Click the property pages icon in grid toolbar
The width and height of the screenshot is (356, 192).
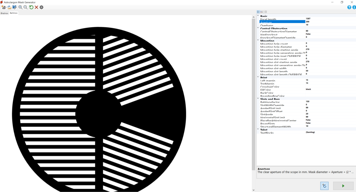pos(265,12)
